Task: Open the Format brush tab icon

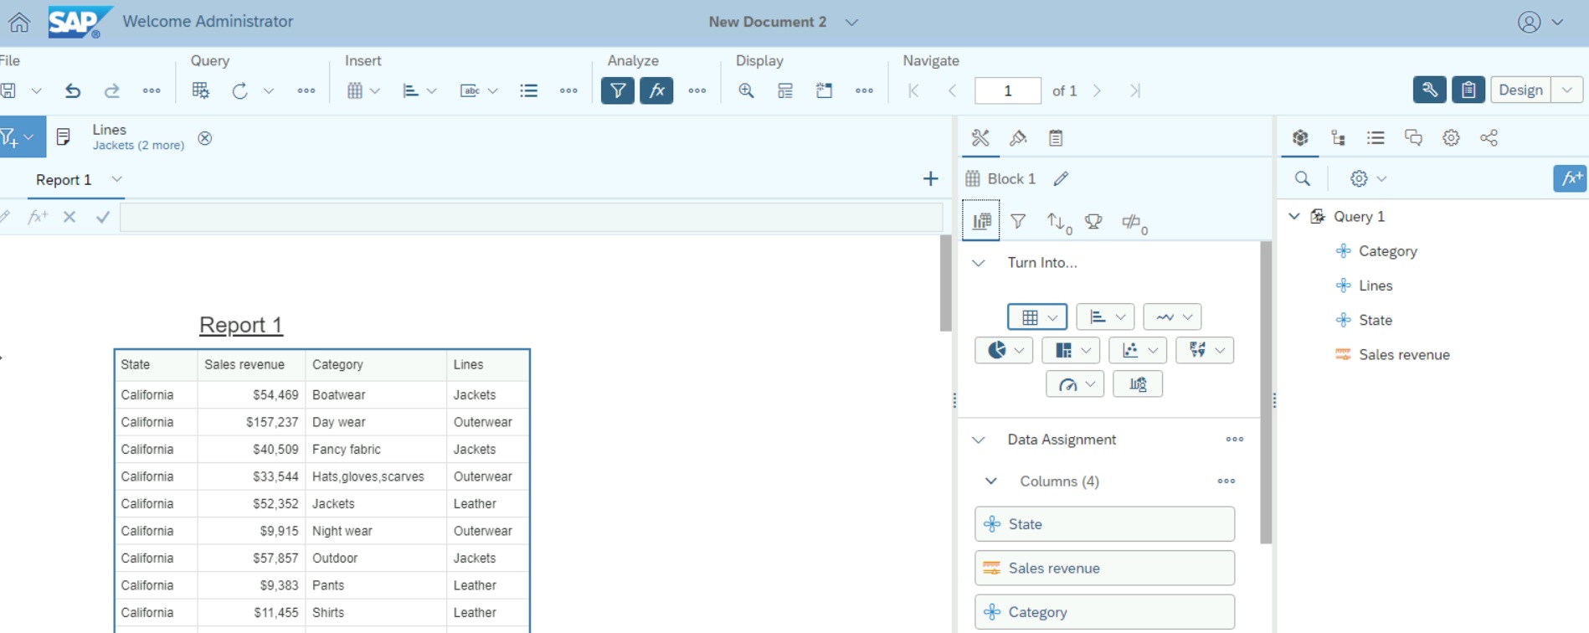Action: pyautogui.click(x=1018, y=138)
